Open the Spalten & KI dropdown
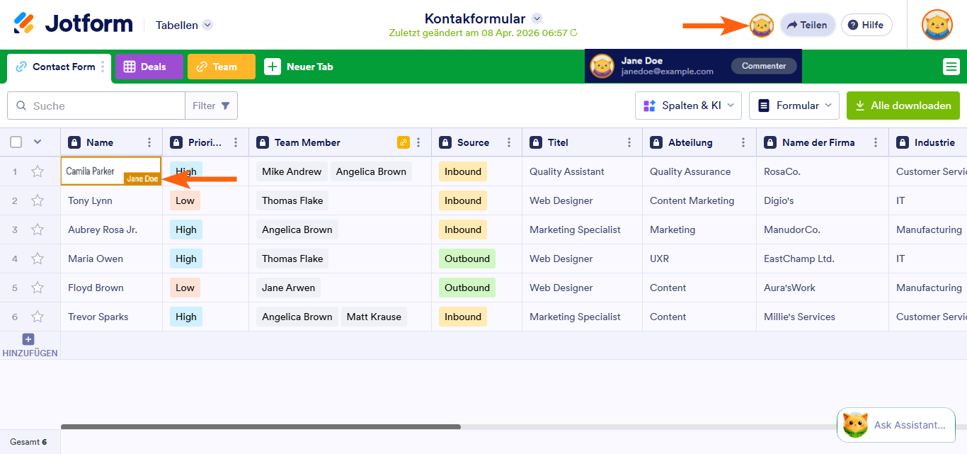Viewport: 967px width, 454px height. click(x=688, y=106)
